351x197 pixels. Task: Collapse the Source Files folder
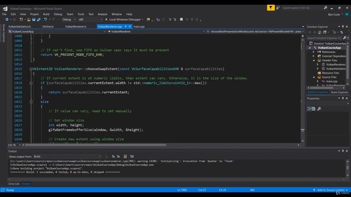click(x=314, y=77)
